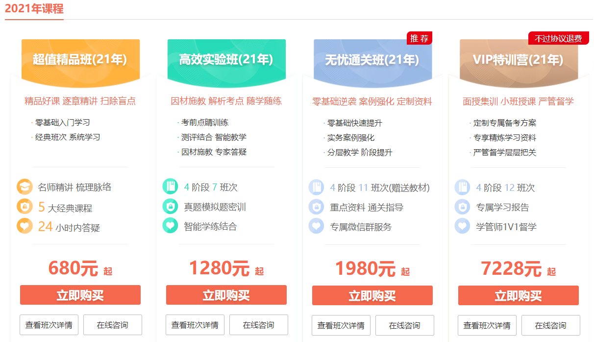
Task: Click the lock icon beside 5 大经典课程
Action: point(25,206)
